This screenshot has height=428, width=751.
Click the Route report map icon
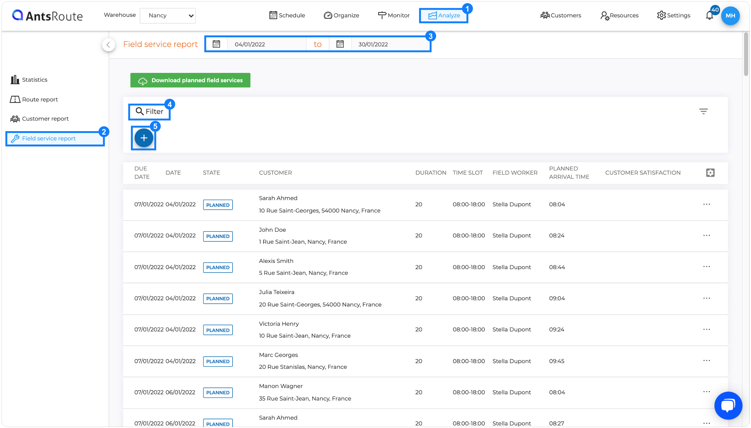(x=15, y=99)
